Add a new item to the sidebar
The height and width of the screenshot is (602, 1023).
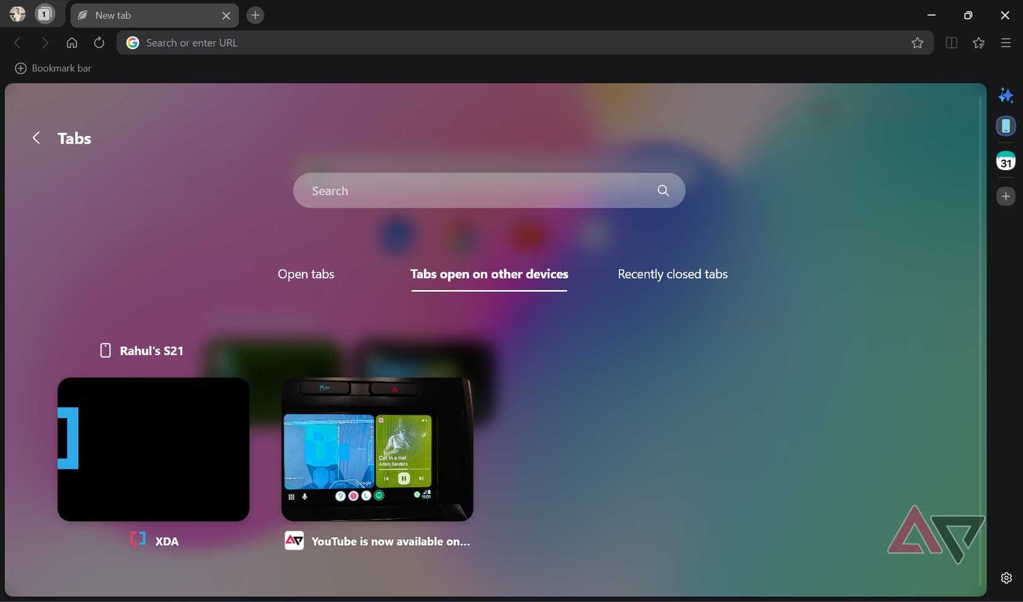pos(1006,196)
